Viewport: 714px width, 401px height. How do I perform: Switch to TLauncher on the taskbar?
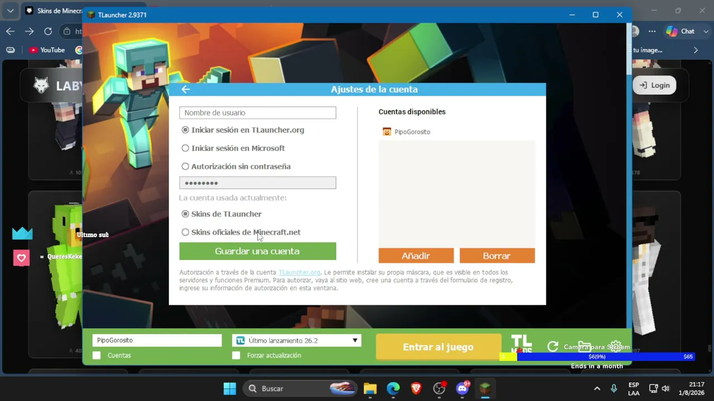(x=486, y=388)
